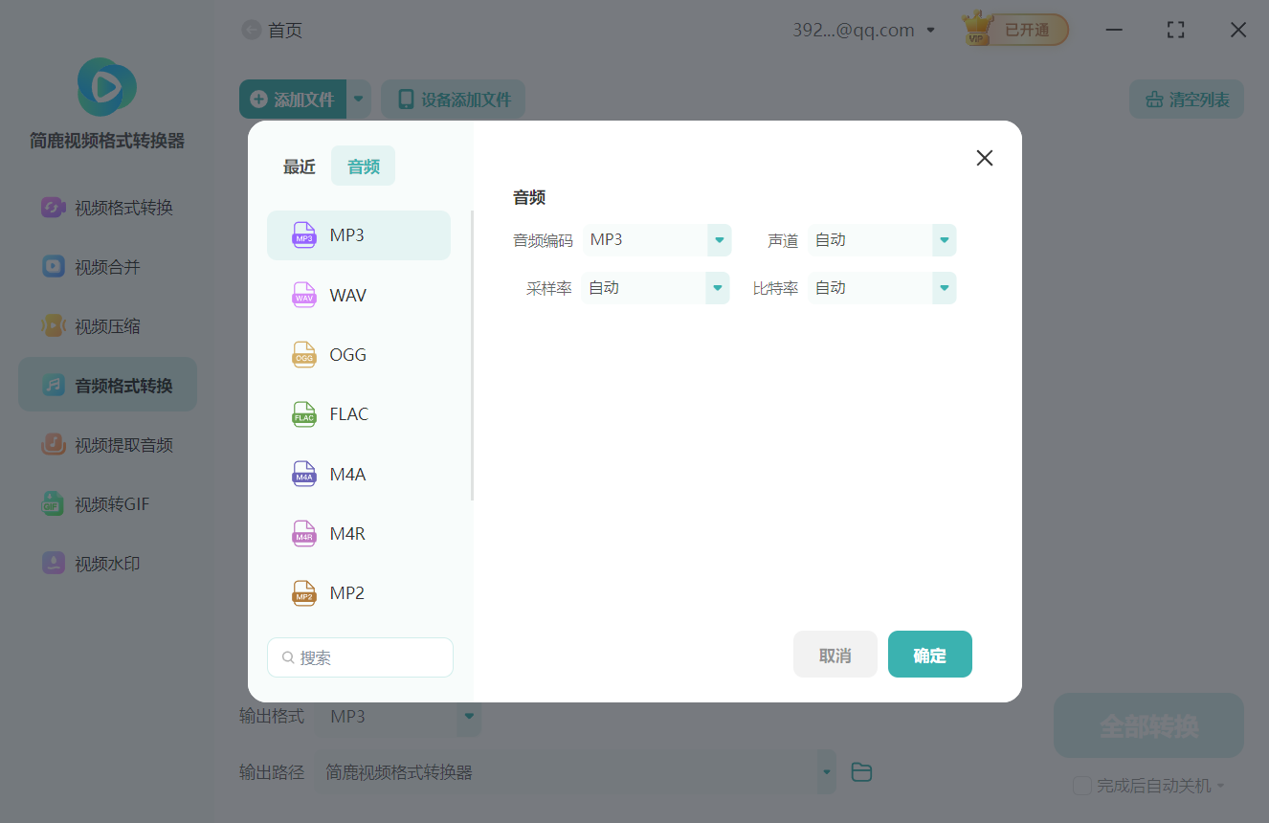Open the 视频压缩 tool
Screen dimensions: 1269x823
pos(106,325)
